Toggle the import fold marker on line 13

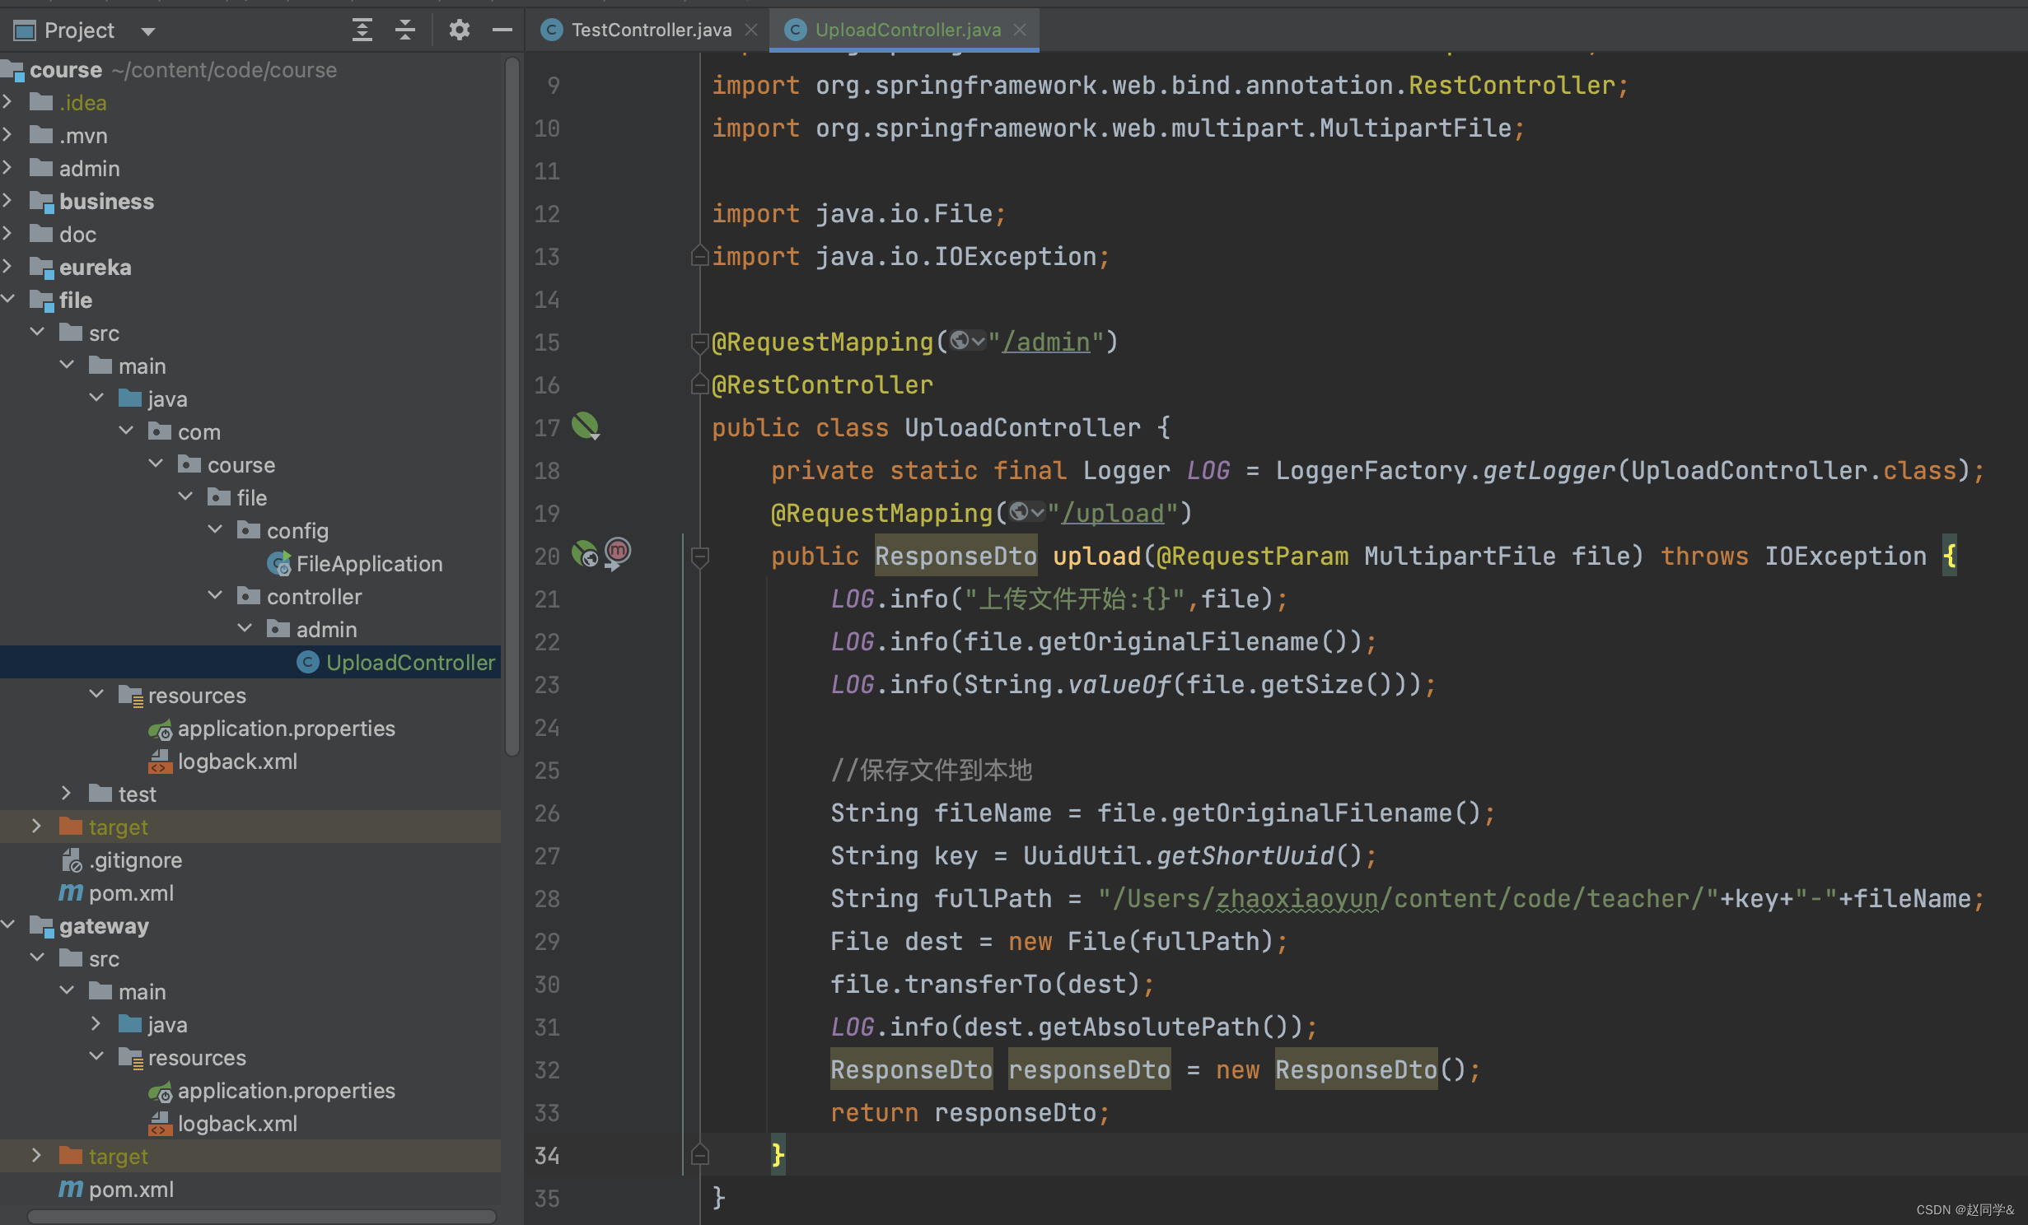coord(700,256)
